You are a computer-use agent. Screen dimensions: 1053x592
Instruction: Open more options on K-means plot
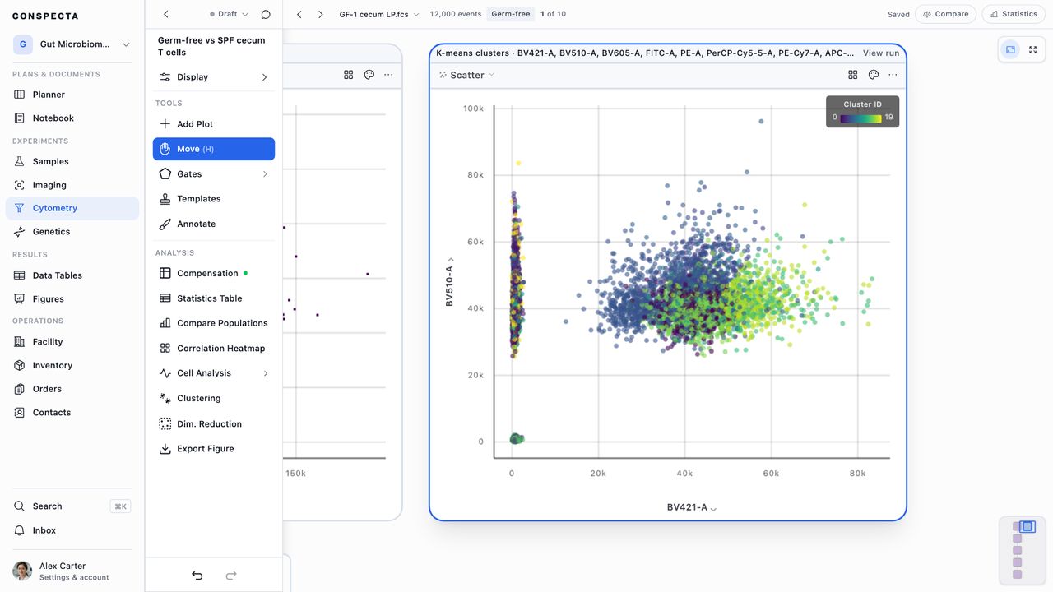(x=893, y=75)
